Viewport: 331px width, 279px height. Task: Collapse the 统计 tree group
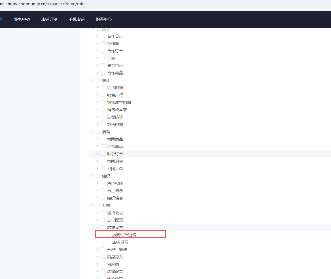(93, 80)
